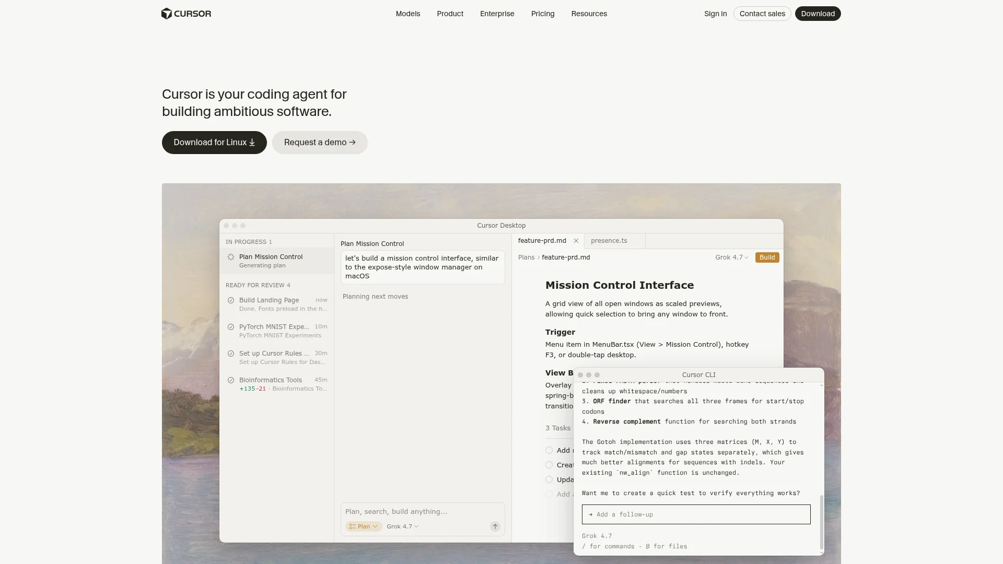Click check icon next to PyTorch MNIST Experiments
This screenshot has height=564, width=1003.
231,327
